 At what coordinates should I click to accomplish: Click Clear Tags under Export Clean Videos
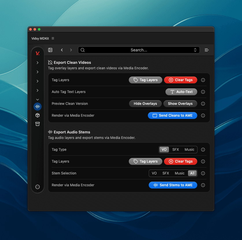180,80
